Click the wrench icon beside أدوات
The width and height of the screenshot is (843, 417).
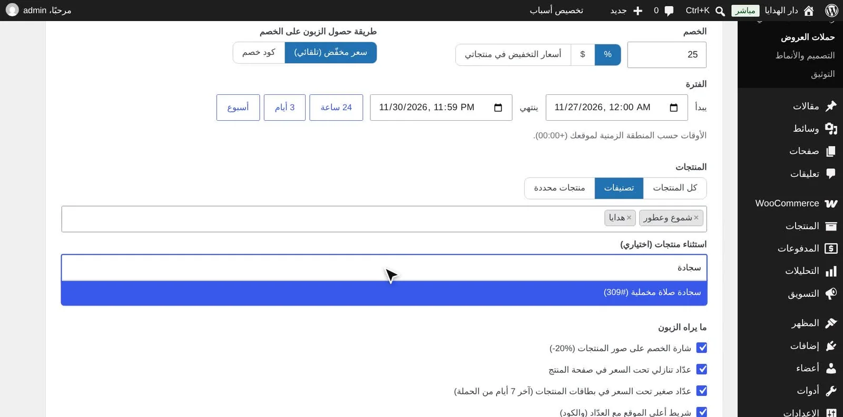(831, 391)
